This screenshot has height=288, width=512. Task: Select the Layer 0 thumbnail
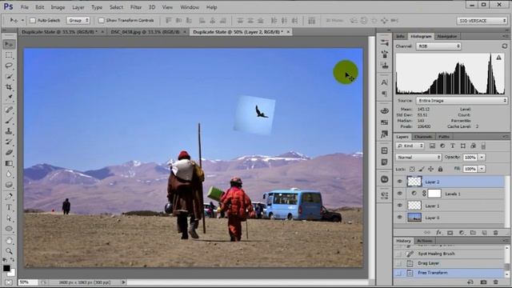[x=414, y=218]
